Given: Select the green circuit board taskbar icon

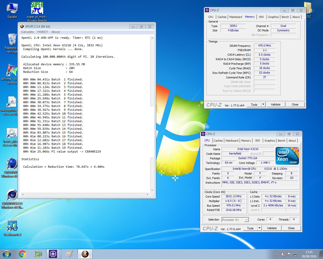Looking at the screenshot, I should tap(38, 254).
